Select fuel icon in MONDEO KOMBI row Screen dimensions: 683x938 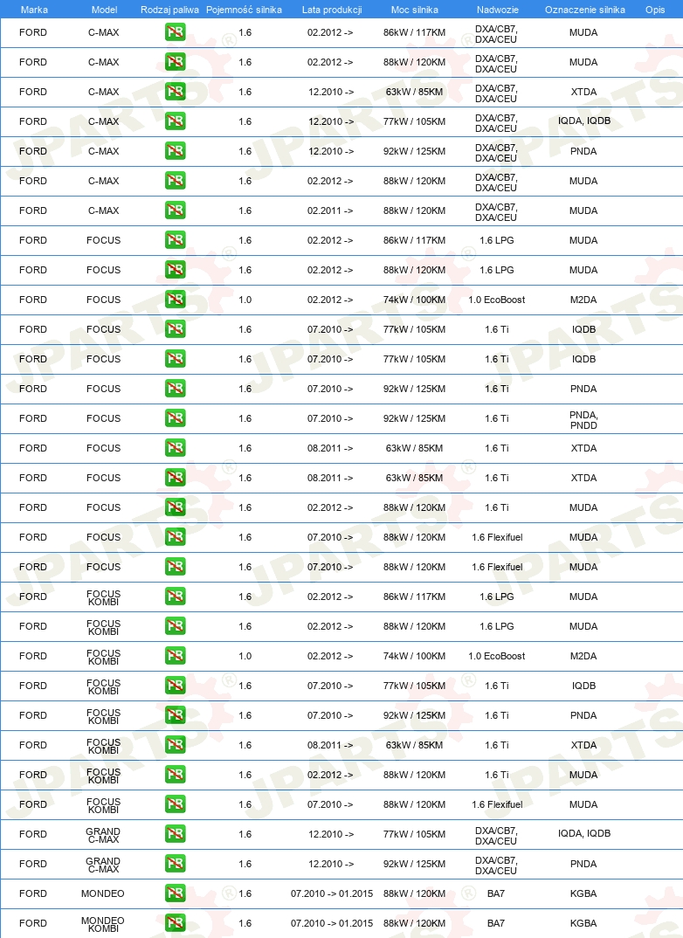click(x=176, y=923)
